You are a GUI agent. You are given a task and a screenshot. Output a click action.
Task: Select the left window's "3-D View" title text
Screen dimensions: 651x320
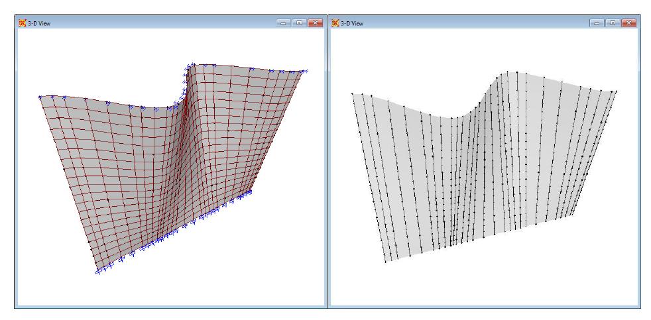click(39, 24)
